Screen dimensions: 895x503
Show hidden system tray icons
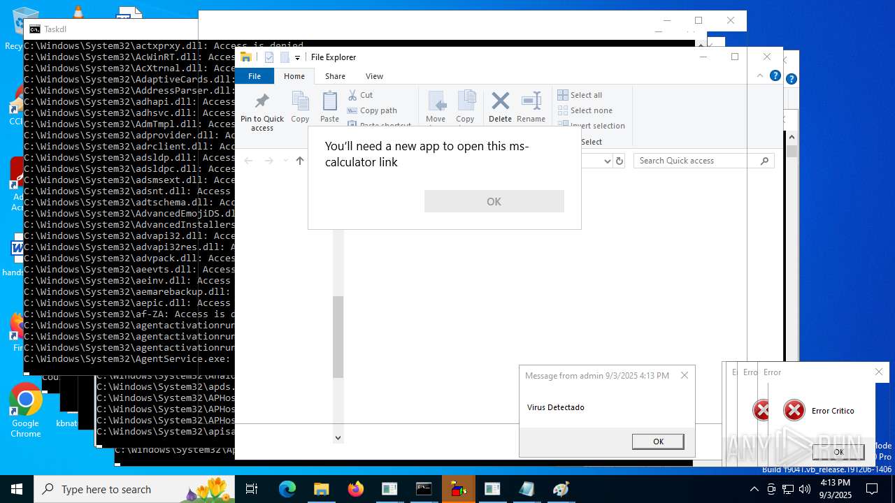(754, 489)
